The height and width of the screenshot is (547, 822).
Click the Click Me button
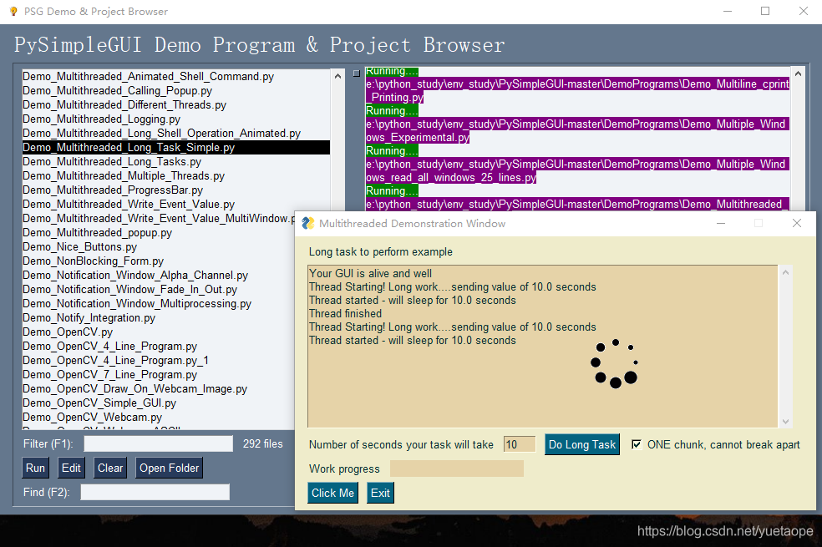click(x=332, y=493)
